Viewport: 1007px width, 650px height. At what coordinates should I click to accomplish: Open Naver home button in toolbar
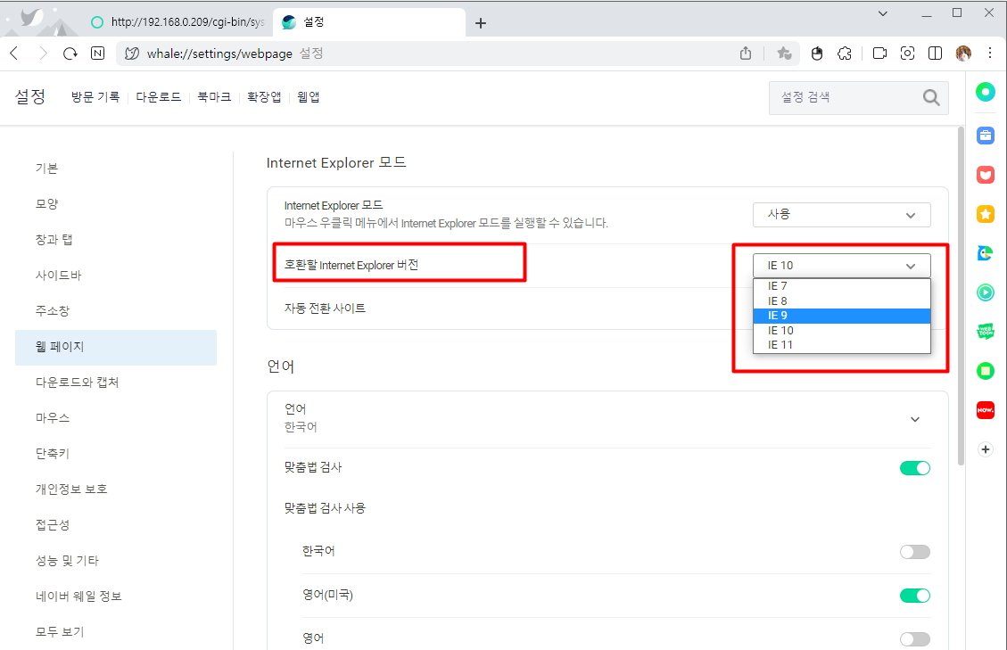click(97, 53)
